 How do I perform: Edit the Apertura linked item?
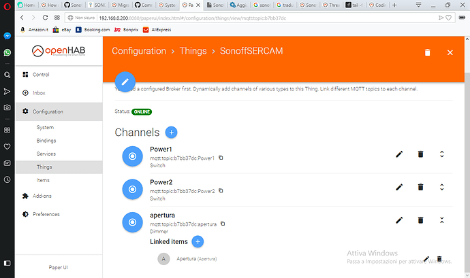coord(426,258)
